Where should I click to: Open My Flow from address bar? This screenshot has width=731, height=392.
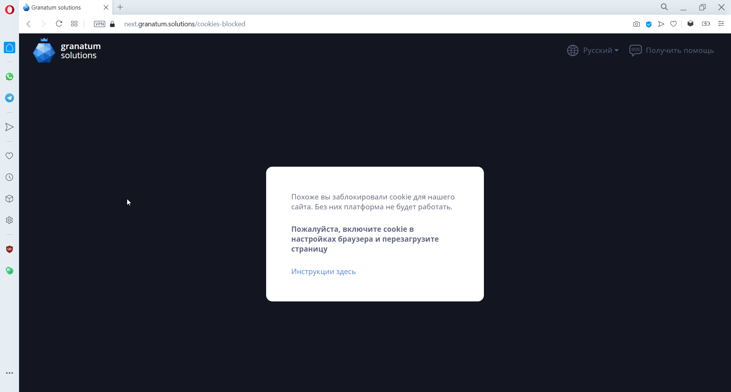tap(661, 24)
